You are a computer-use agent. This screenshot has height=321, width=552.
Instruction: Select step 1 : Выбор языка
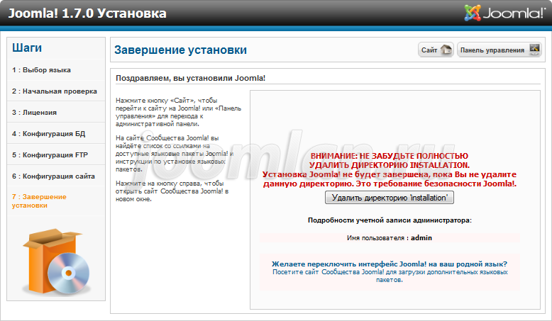pyautogui.click(x=41, y=70)
